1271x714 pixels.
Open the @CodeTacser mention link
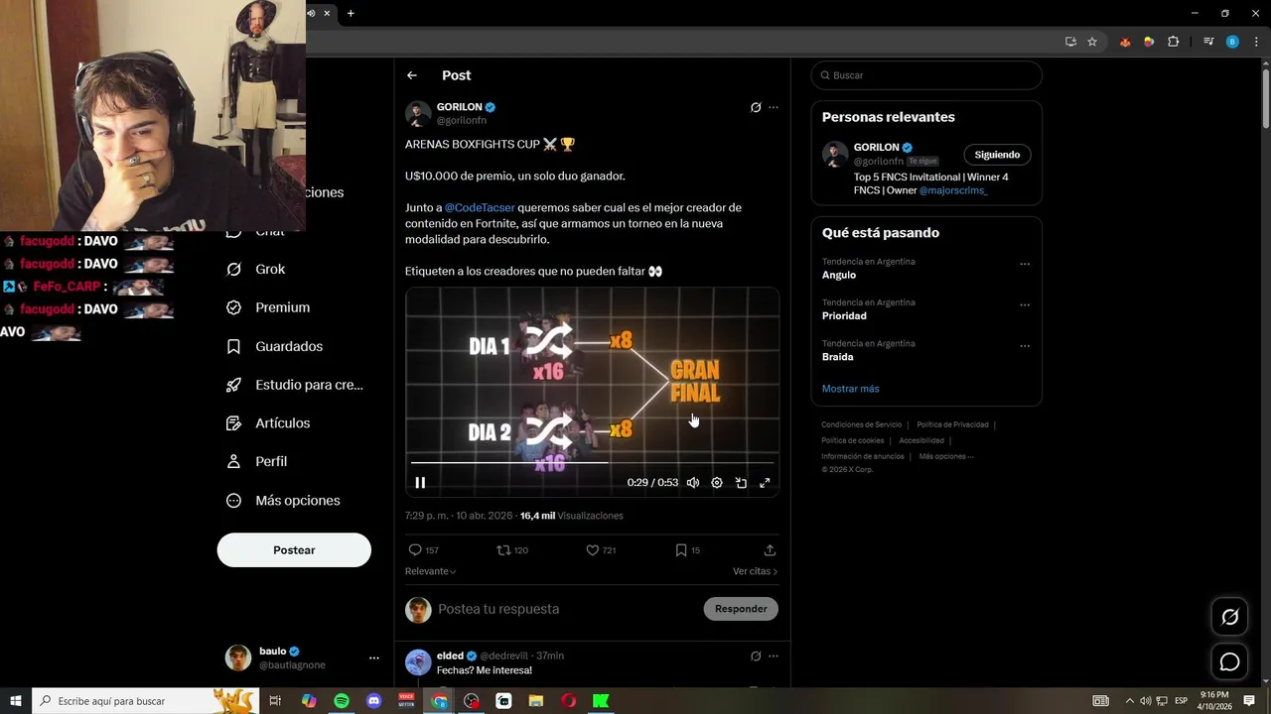(x=480, y=207)
